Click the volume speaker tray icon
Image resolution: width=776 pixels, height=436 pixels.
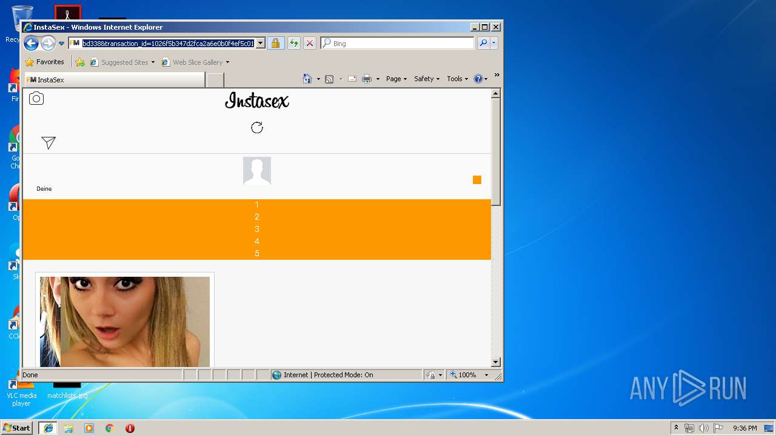(x=704, y=428)
